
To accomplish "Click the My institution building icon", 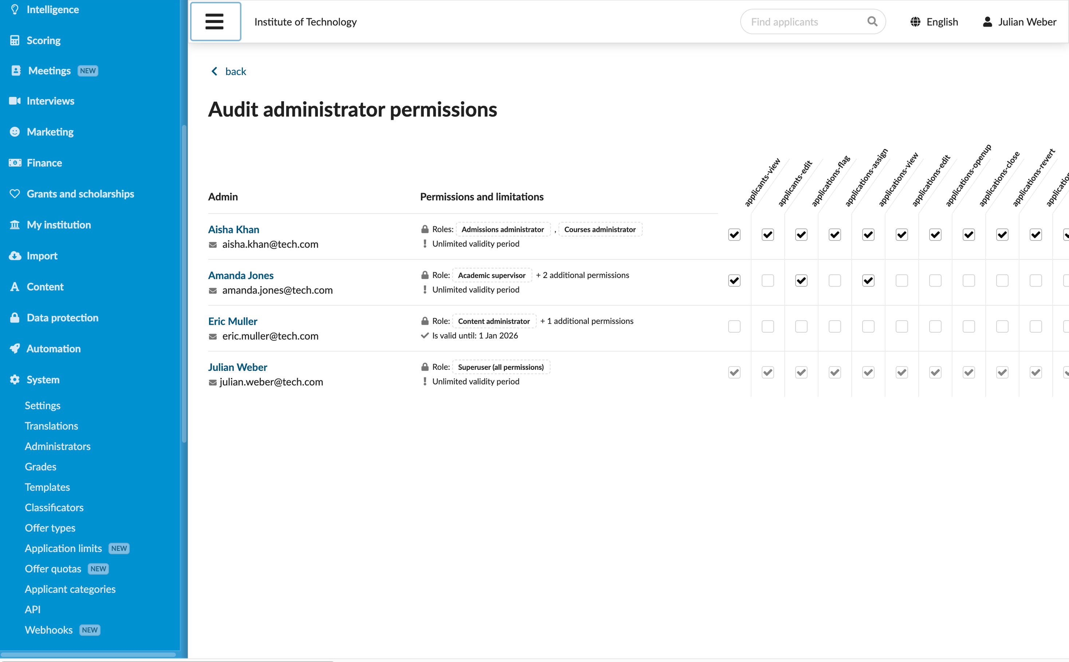I will (15, 224).
